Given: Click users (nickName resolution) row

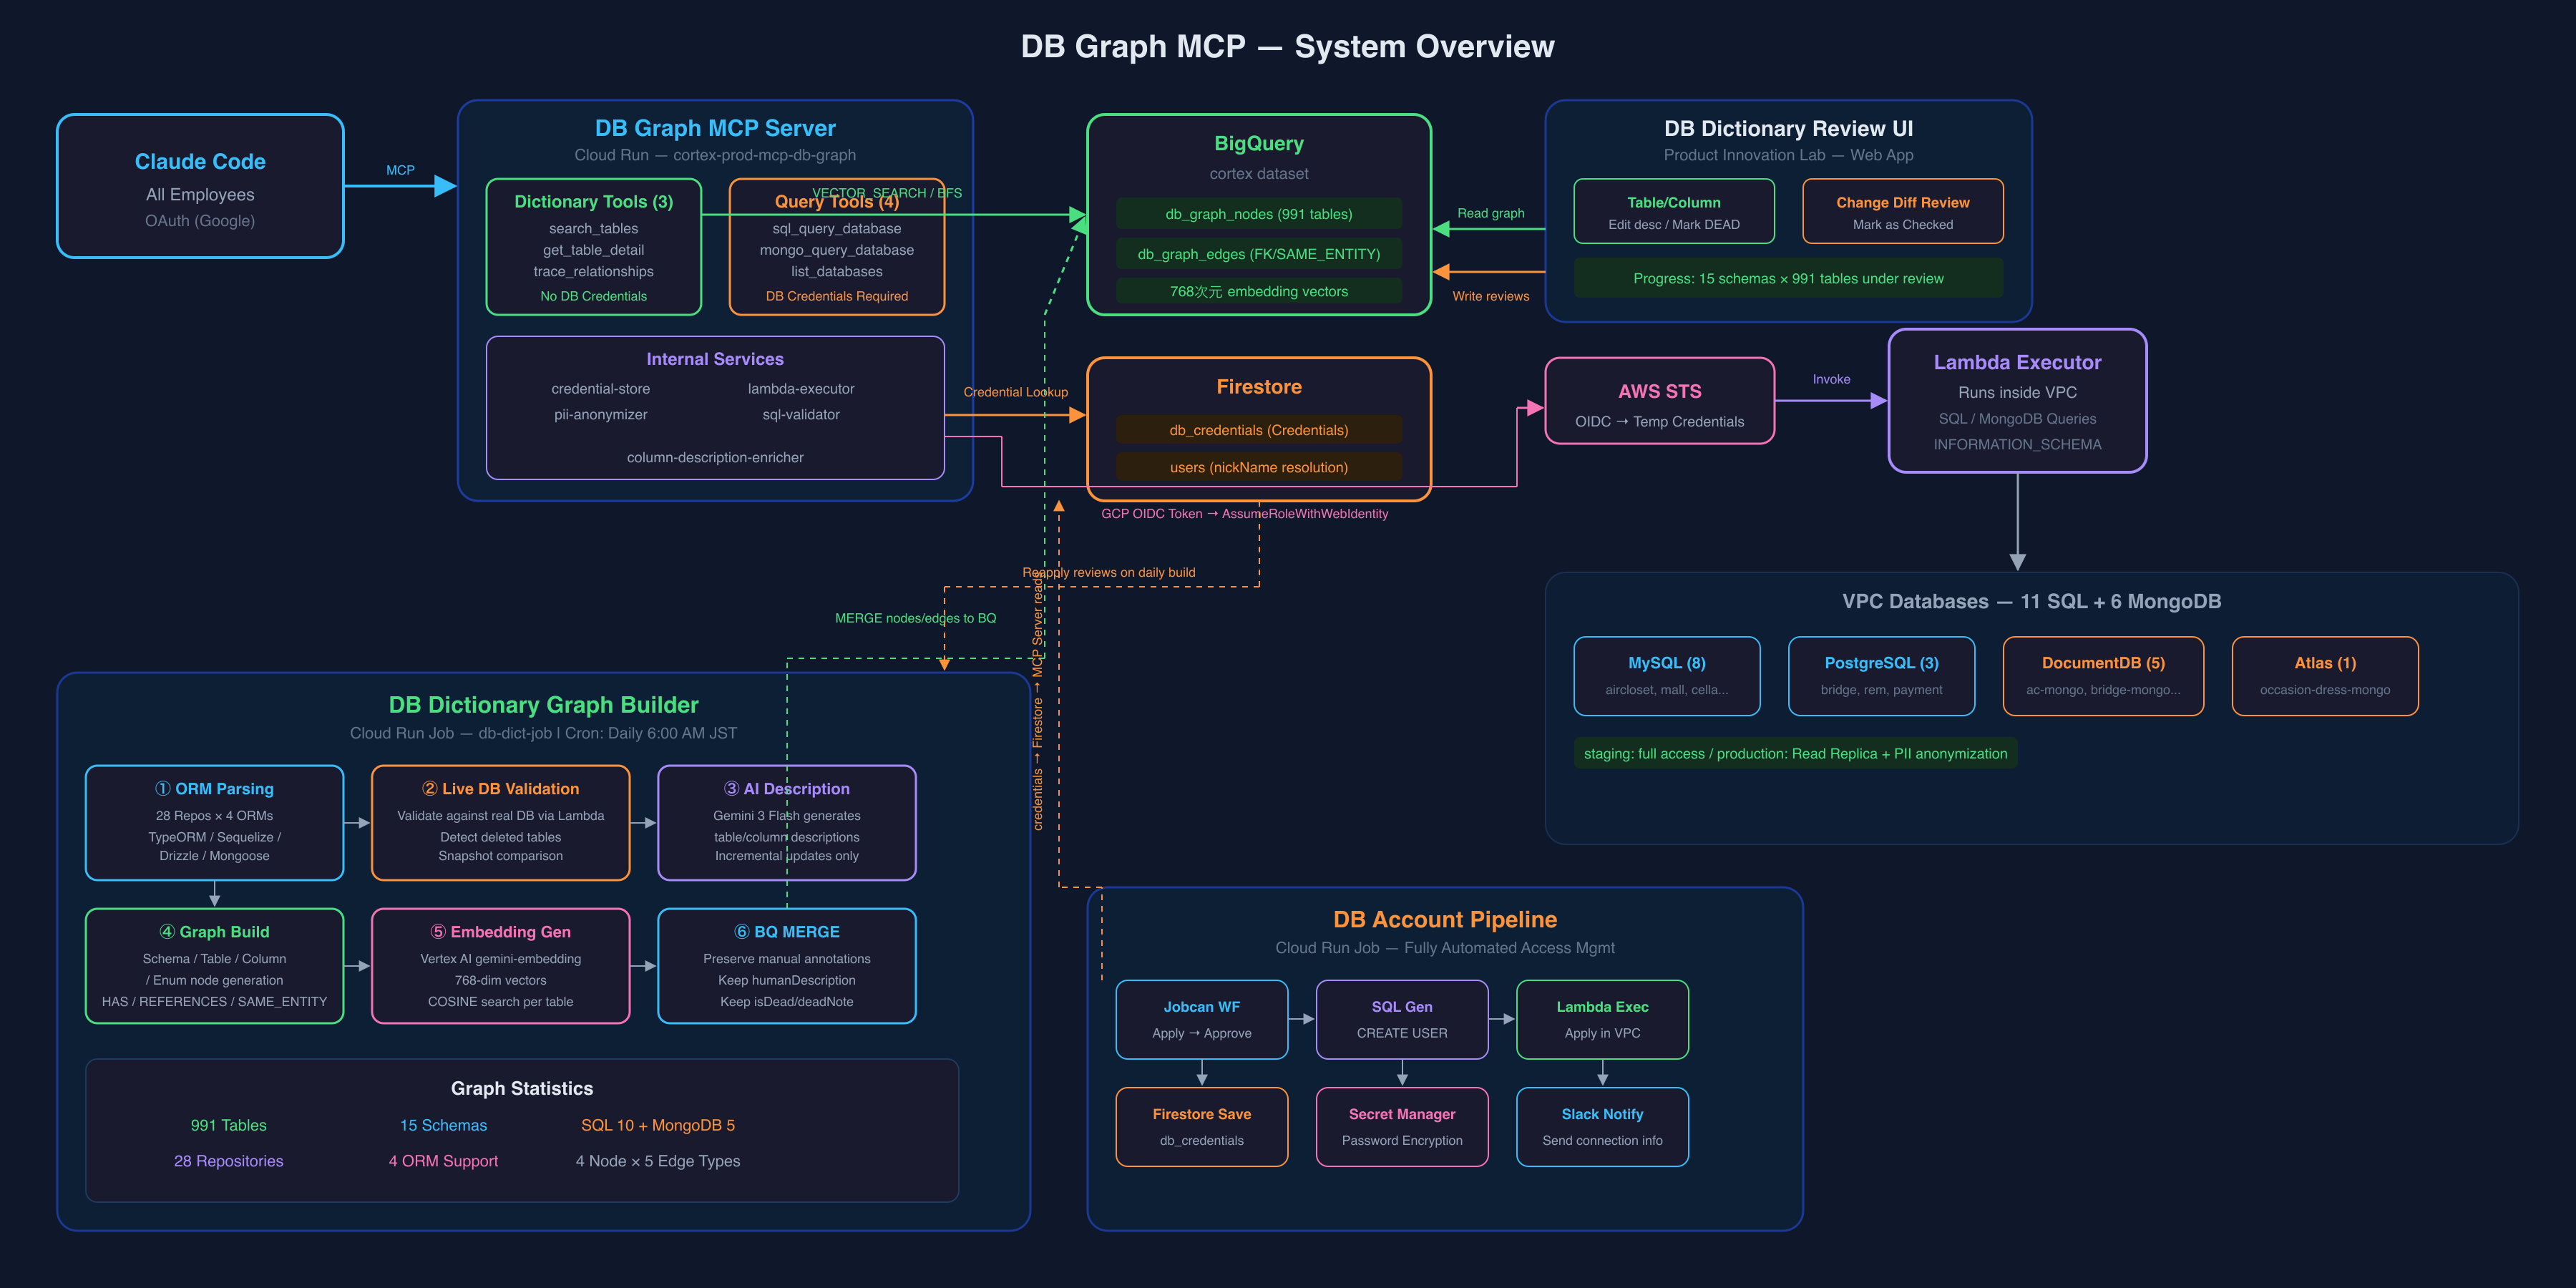Looking at the screenshot, I should click(1258, 467).
